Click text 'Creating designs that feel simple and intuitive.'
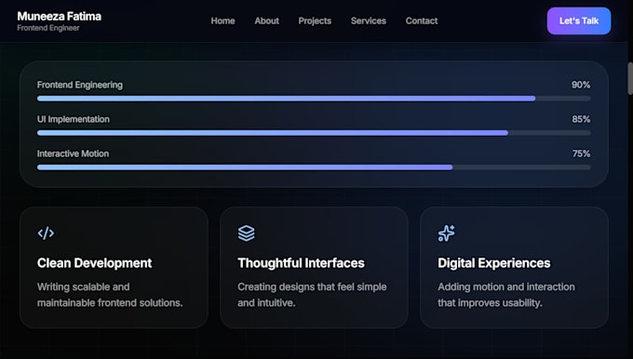This screenshot has height=359, width=633. 312,295
